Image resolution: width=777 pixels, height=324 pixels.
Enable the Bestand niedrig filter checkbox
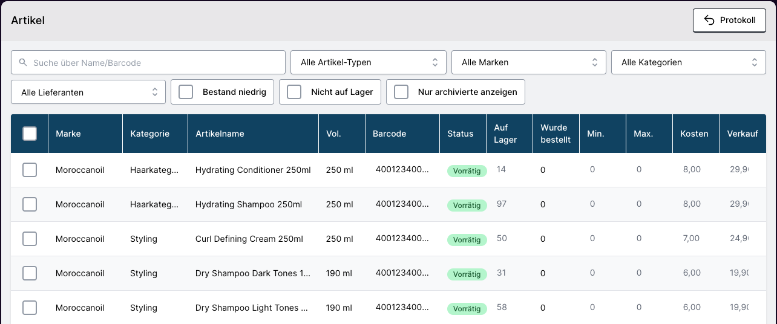point(186,92)
